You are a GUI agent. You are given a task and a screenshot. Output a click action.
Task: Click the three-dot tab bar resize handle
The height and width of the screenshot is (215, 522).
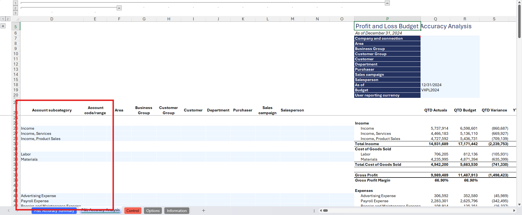[x=314, y=211]
